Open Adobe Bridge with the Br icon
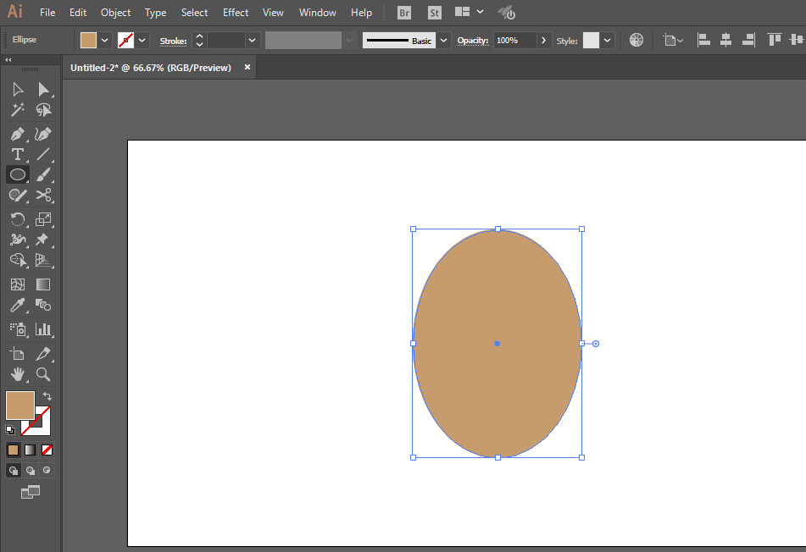 coord(405,13)
